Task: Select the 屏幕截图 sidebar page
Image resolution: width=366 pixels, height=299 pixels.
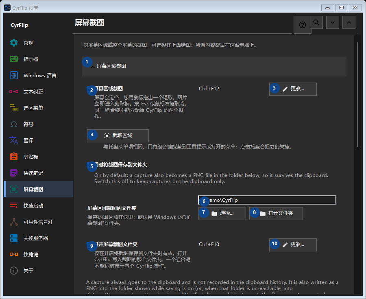Action: tap(39, 189)
